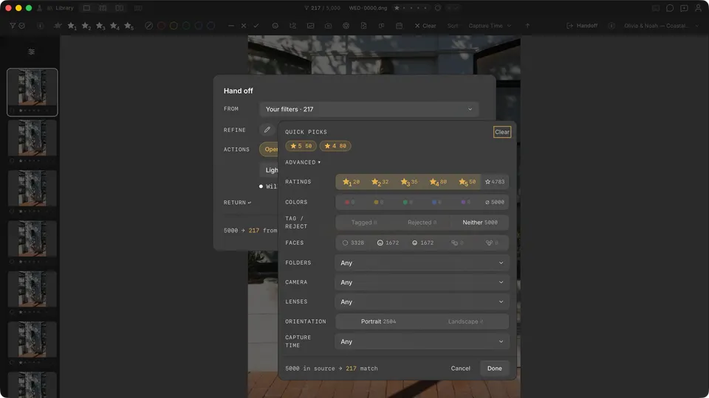
Task: Click the tag checkmark icon in toolbar
Action: coord(256,26)
